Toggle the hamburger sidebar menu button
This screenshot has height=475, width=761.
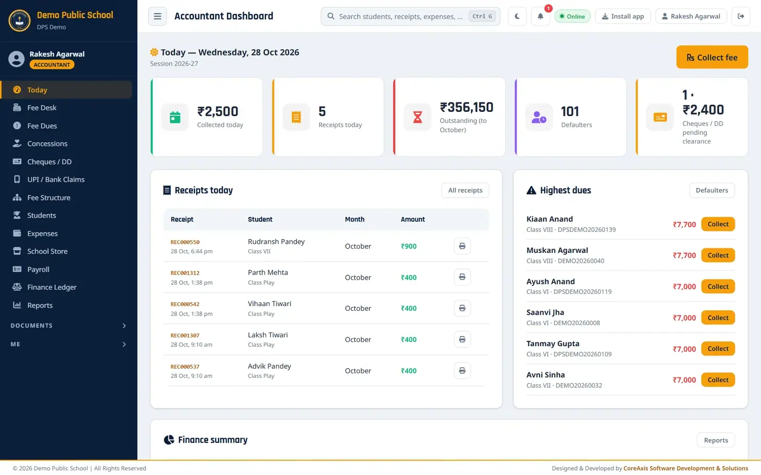click(157, 16)
